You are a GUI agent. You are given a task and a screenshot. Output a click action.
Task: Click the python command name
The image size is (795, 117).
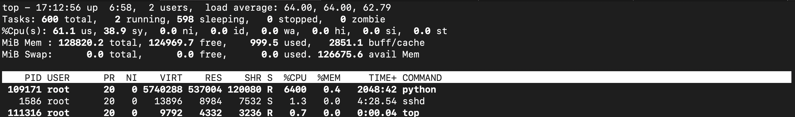click(x=419, y=90)
